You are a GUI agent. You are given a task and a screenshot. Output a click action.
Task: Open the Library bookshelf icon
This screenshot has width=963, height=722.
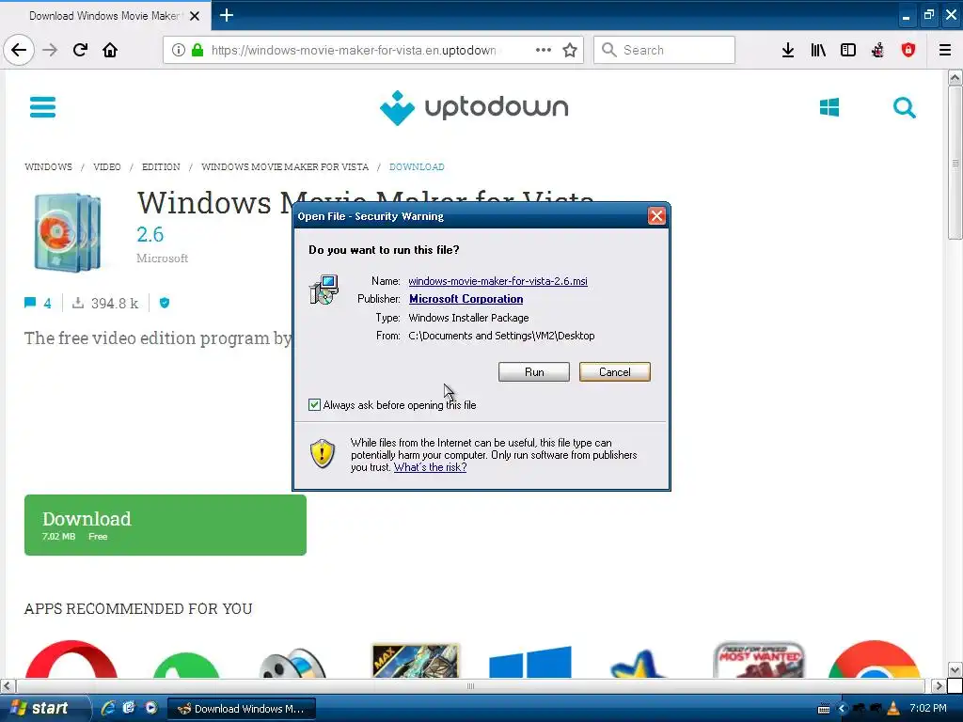click(818, 51)
